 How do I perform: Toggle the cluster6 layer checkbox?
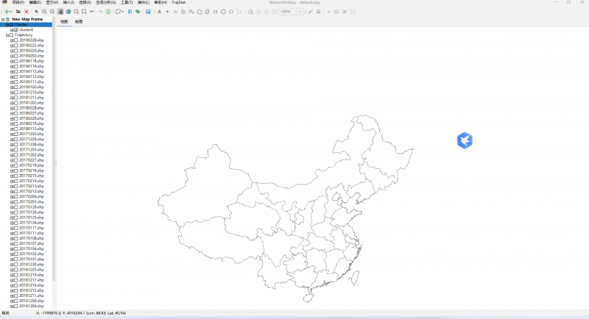15,29
